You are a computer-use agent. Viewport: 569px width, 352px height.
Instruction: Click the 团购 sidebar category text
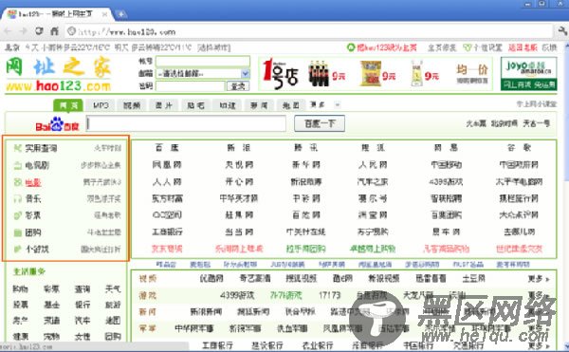coord(33,232)
